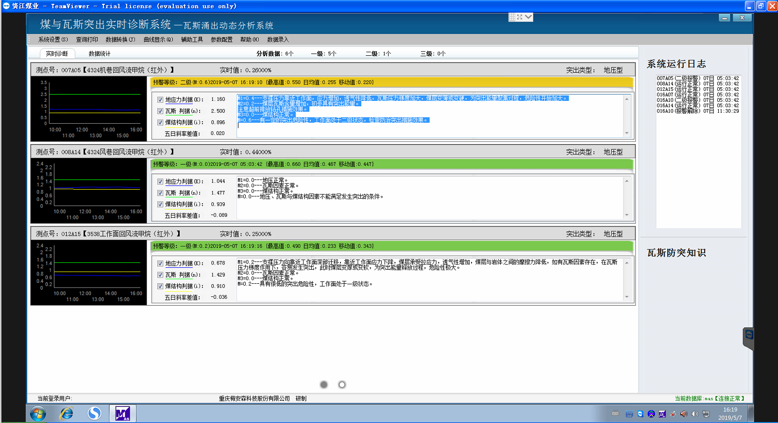The image size is (778, 423).
Task: Click the speaker volume tray icon
Action: coord(694,414)
